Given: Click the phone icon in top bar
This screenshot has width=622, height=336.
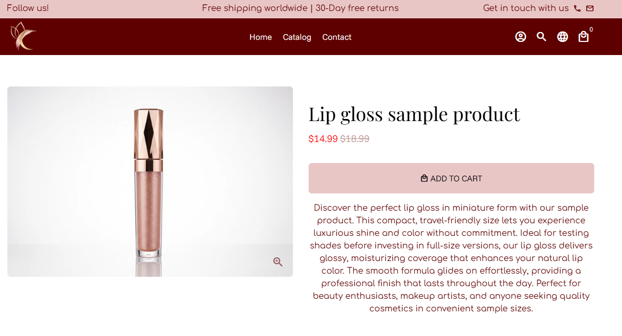Looking at the screenshot, I should point(577,8).
